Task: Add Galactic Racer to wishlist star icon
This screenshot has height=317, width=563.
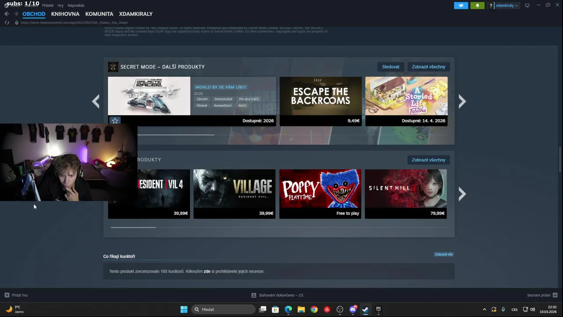Action: 115,121
